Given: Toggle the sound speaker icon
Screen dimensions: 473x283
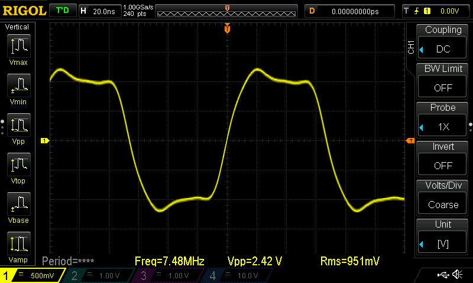Looking at the screenshot, I should point(457,274).
